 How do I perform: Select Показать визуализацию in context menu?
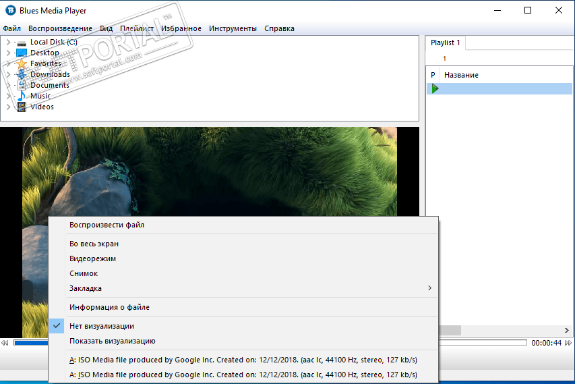[x=243, y=341]
